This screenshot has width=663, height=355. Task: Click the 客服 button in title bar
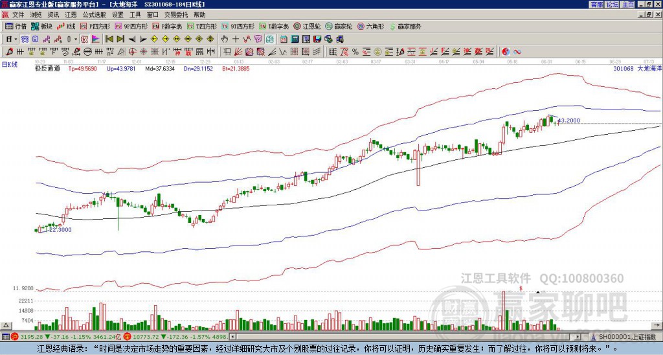tap(596, 5)
